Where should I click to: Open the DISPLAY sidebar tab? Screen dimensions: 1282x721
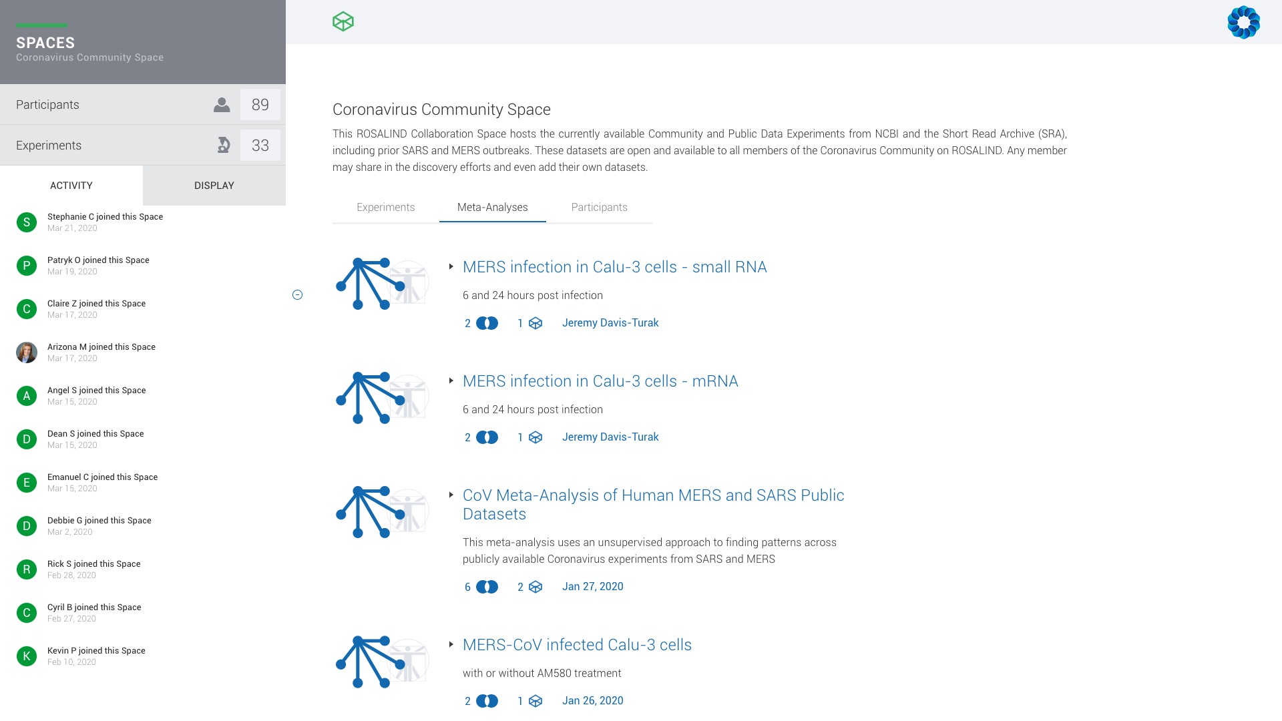[214, 186]
